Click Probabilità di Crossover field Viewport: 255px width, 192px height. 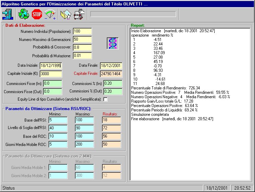click(x=82, y=47)
